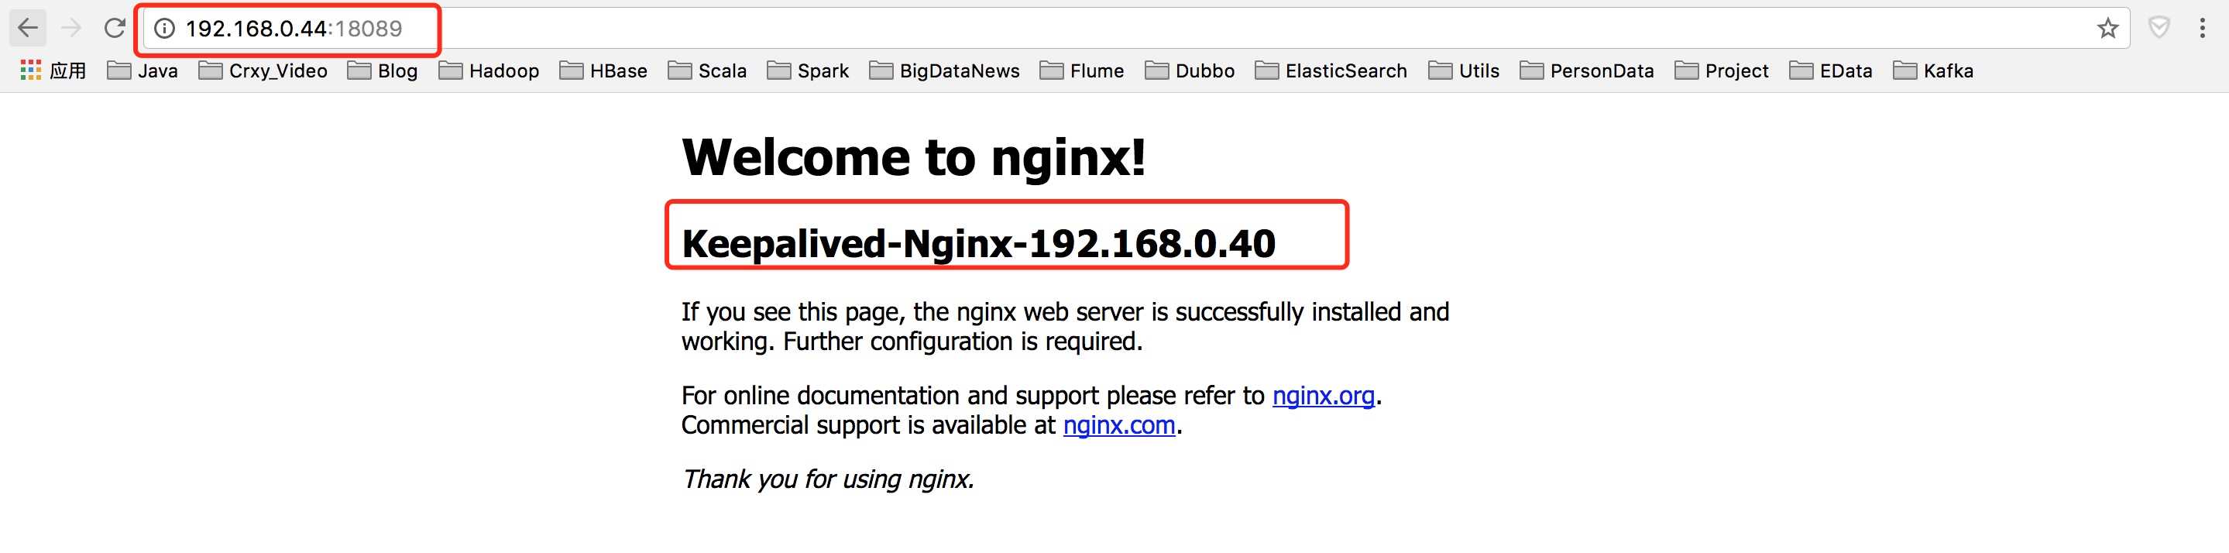2229x553 pixels.
Task: Open the nginx.org documentation link
Action: [1323, 396]
